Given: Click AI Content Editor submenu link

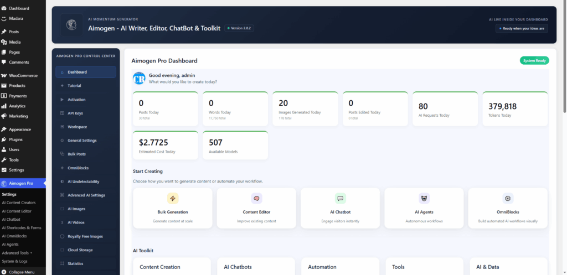Looking at the screenshot, I should pyautogui.click(x=17, y=211).
